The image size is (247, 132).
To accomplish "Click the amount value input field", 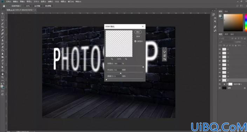I will coord(118,64).
